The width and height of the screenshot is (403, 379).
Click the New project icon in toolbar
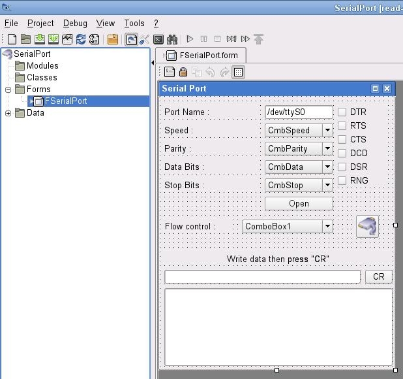click(12, 39)
